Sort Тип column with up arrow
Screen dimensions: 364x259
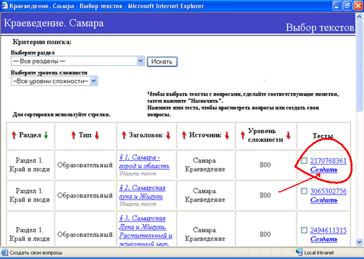click(x=73, y=135)
